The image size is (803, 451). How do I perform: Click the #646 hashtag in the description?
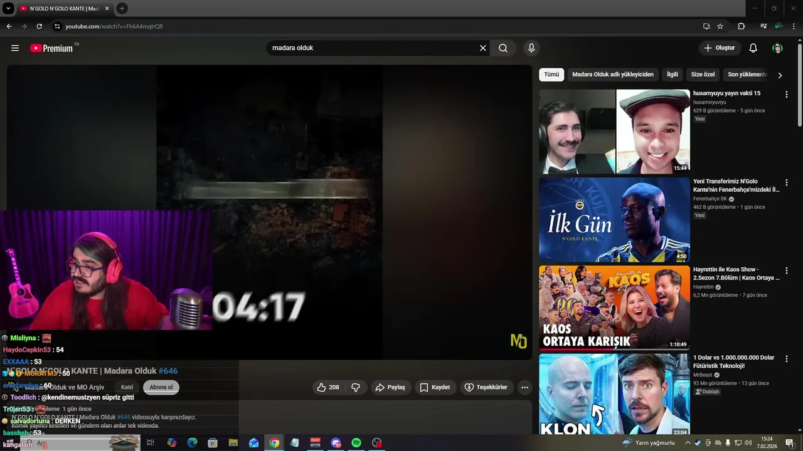click(x=124, y=417)
